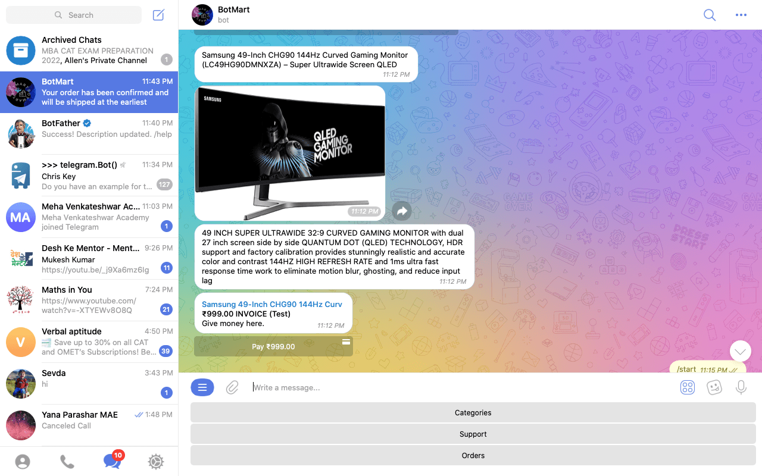Click unread badge 21 on Maths in You

pyautogui.click(x=166, y=309)
